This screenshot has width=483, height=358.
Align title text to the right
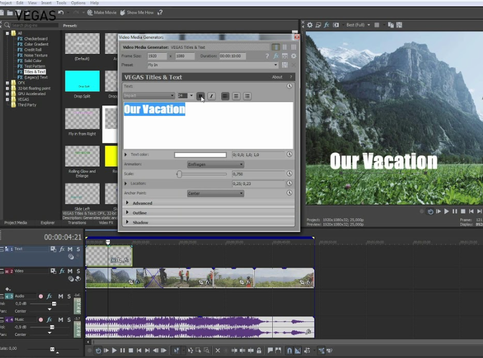coord(247,96)
